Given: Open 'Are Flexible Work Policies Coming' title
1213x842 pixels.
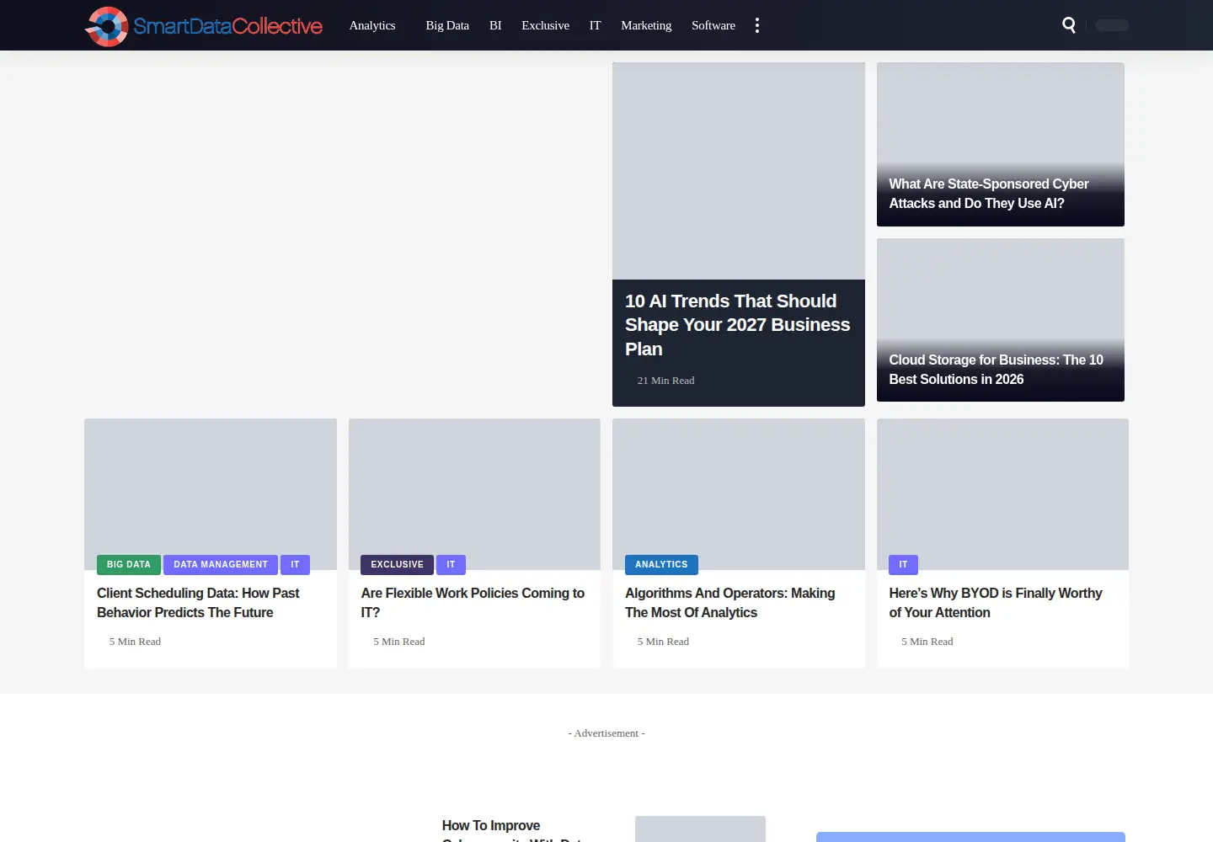Looking at the screenshot, I should click(x=473, y=603).
